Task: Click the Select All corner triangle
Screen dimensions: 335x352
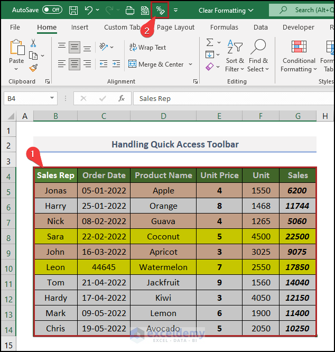Action: 11,116
